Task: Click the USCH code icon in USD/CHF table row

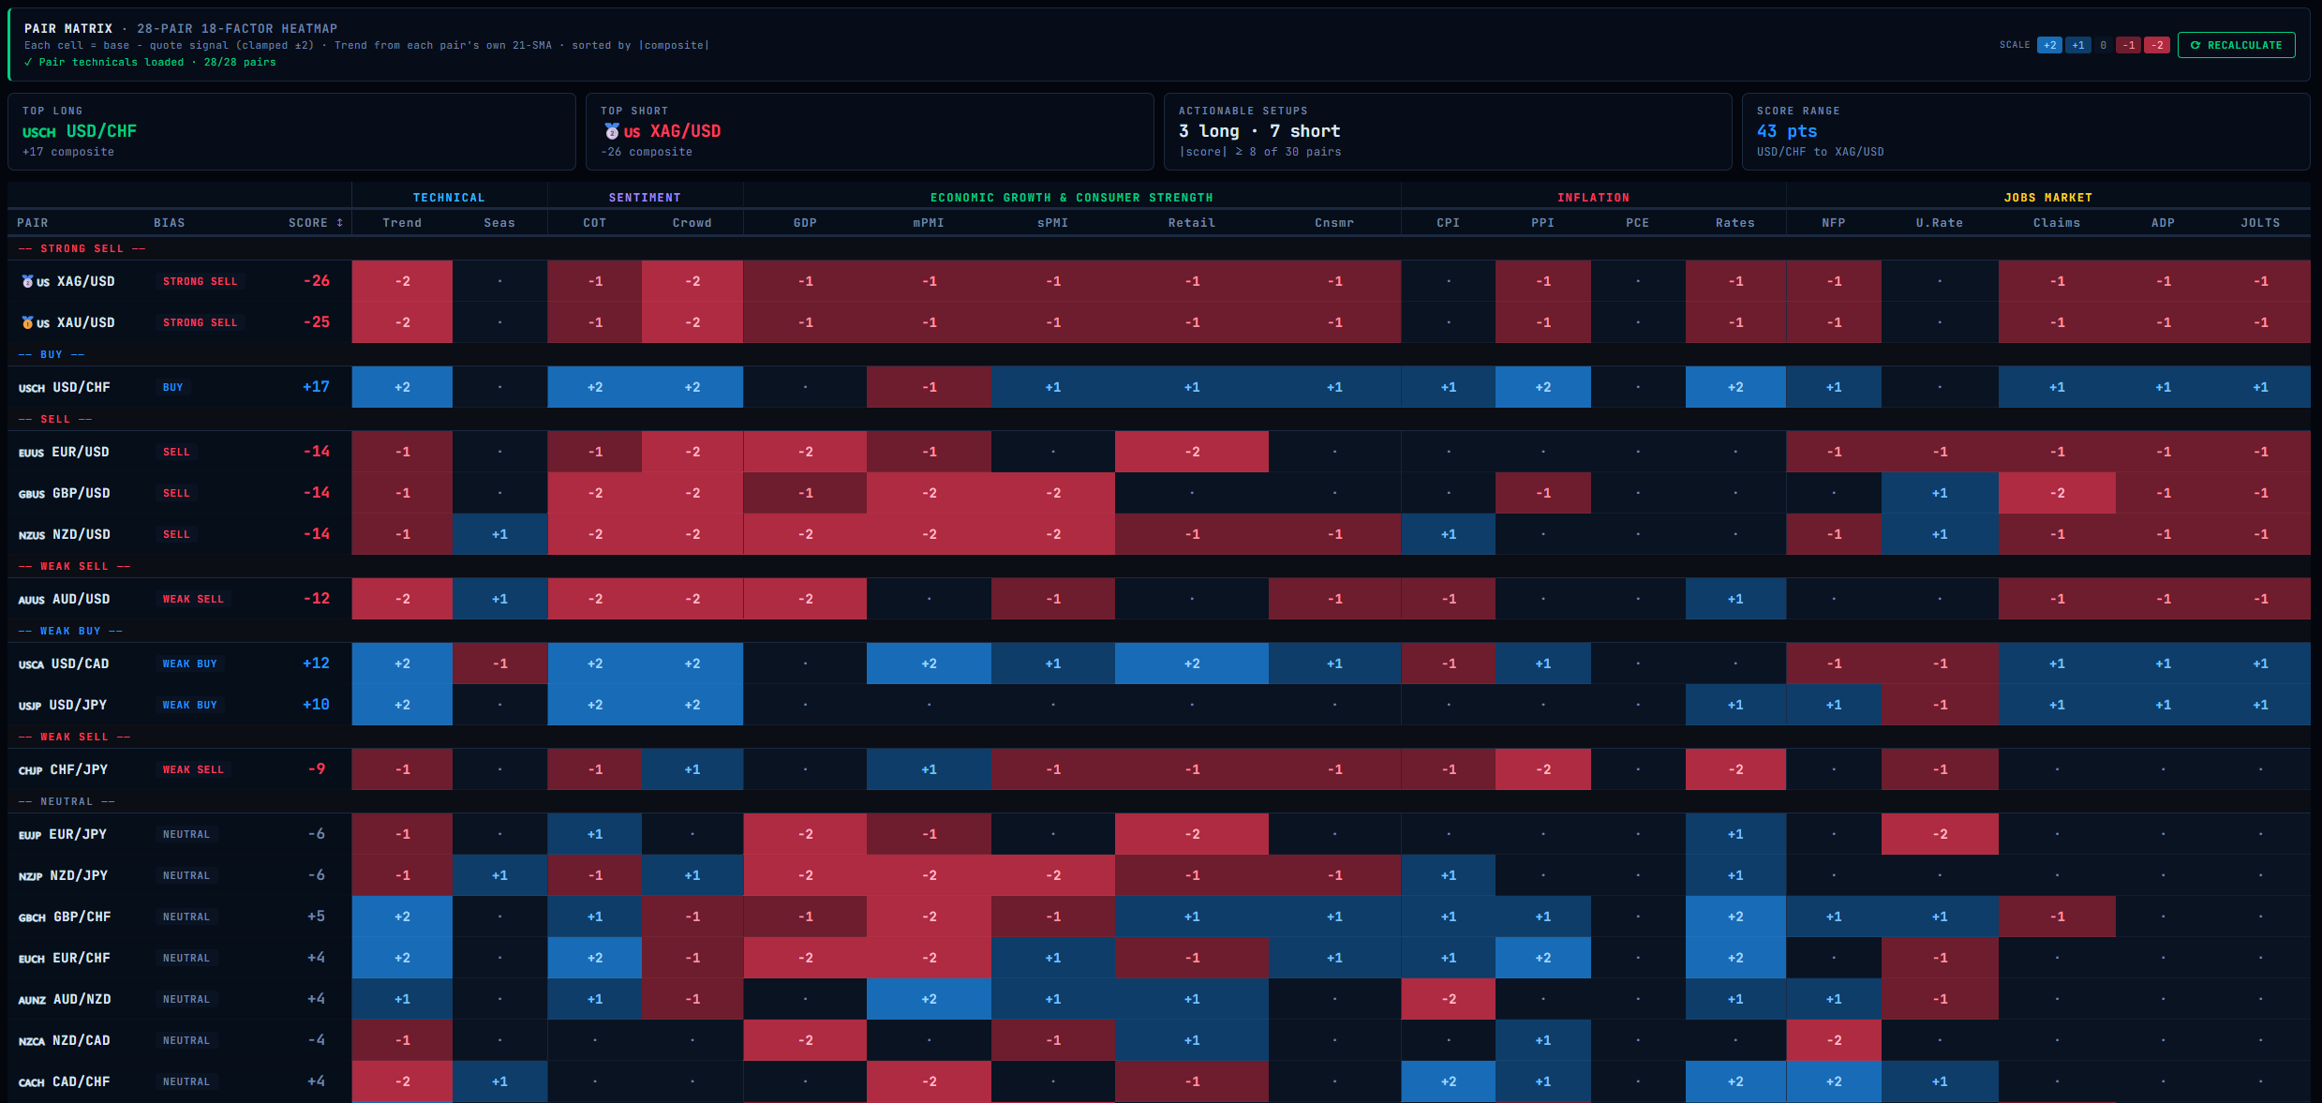Action: (x=32, y=388)
